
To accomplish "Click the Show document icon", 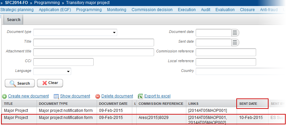I will [56, 96].
